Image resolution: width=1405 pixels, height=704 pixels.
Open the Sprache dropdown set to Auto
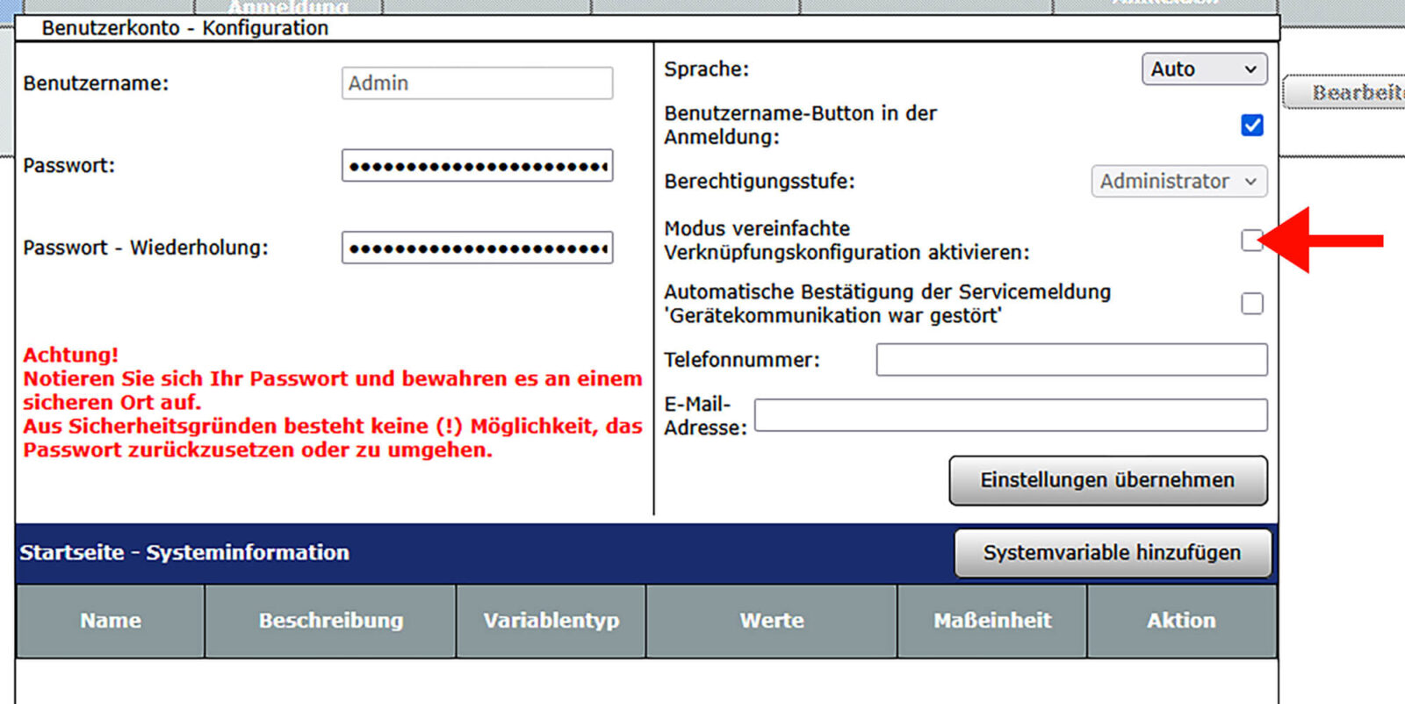[x=1204, y=69]
